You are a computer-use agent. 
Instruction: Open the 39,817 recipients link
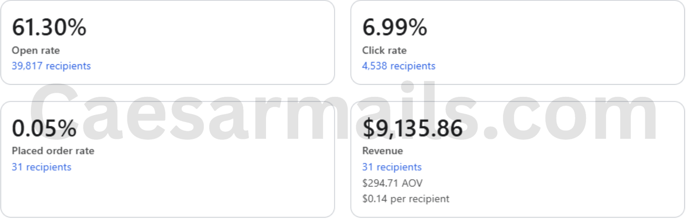click(x=51, y=66)
